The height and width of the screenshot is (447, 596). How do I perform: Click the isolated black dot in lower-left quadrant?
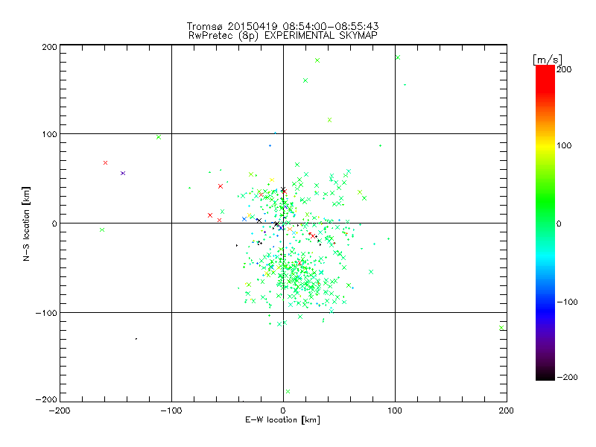[x=136, y=339]
